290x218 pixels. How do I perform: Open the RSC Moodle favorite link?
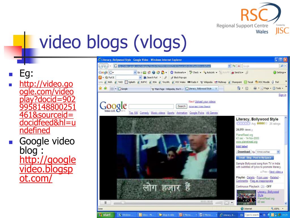[262, 82]
